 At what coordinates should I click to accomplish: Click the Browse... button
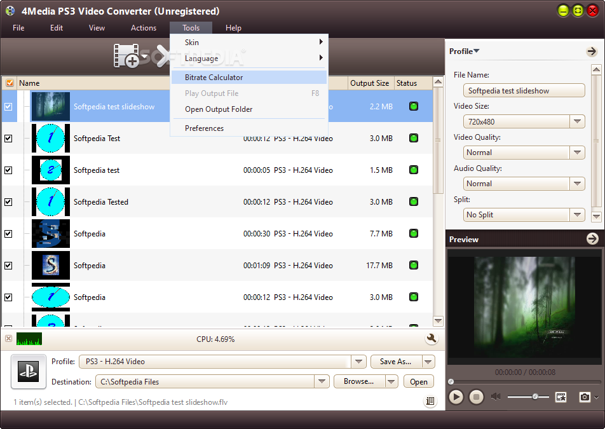click(359, 381)
